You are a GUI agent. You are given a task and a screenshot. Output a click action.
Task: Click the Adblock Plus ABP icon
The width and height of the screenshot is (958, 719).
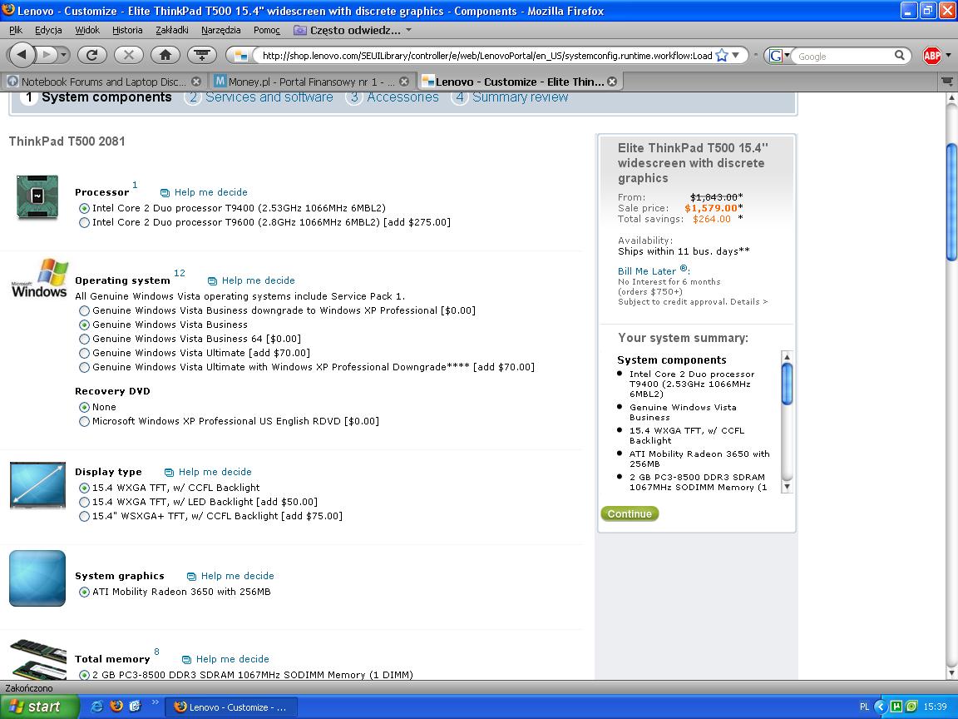click(x=931, y=56)
